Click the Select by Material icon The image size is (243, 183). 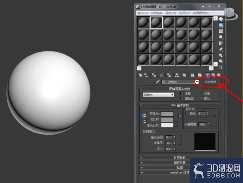[221, 61]
